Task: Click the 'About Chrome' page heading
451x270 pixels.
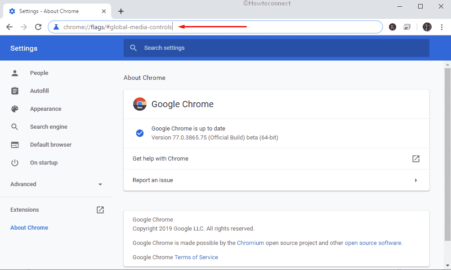Action: click(x=144, y=78)
